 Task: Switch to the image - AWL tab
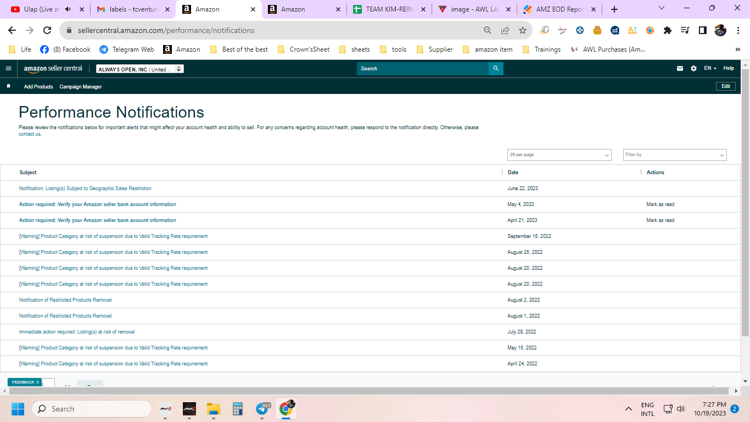tap(474, 9)
